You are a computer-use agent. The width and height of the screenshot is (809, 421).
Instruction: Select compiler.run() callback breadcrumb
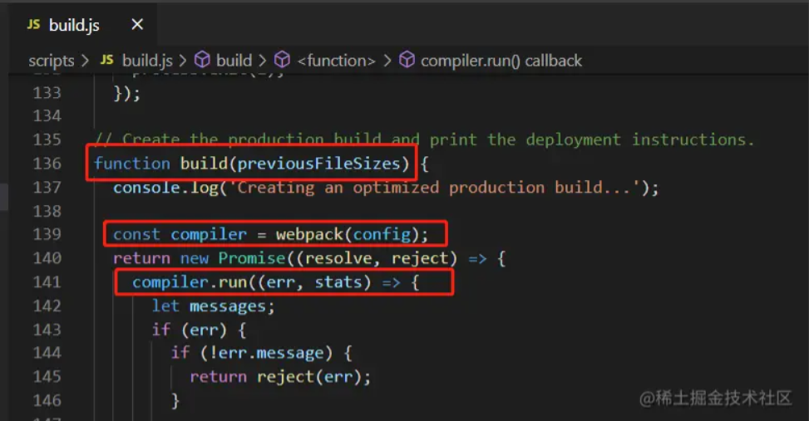[501, 61]
